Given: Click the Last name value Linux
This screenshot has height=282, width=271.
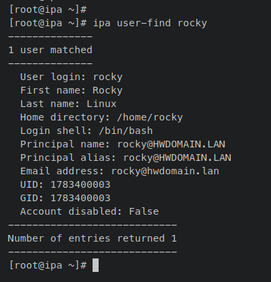Looking at the screenshot, I should click(x=101, y=104).
